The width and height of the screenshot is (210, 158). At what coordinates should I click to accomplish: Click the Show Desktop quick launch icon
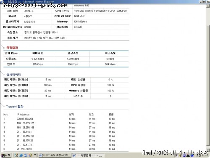click(16, 155)
